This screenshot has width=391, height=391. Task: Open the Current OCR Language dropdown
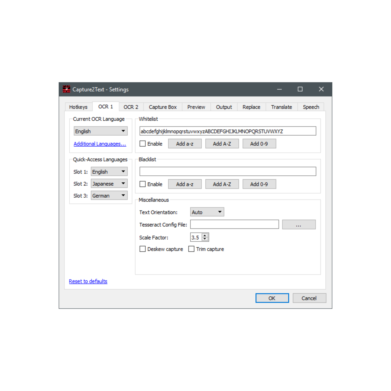point(100,131)
